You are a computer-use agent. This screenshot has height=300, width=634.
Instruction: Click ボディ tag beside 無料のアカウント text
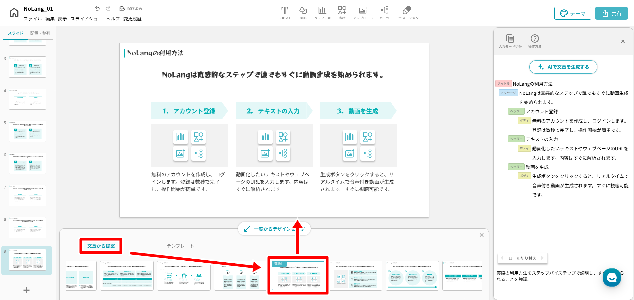point(524,121)
